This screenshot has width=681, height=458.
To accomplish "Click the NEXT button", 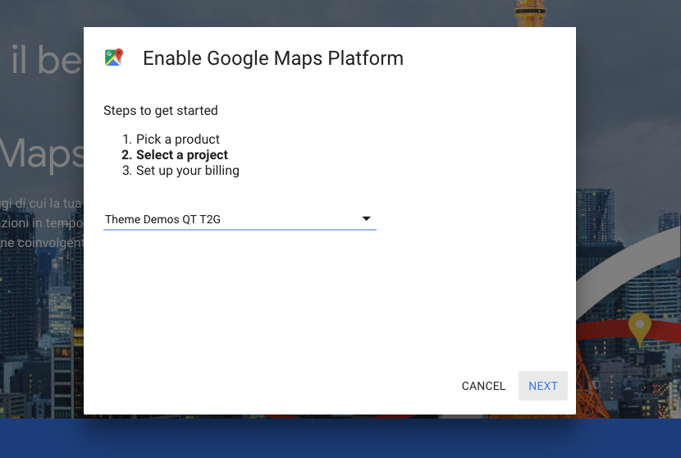I will pyautogui.click(x=543, y=386).
